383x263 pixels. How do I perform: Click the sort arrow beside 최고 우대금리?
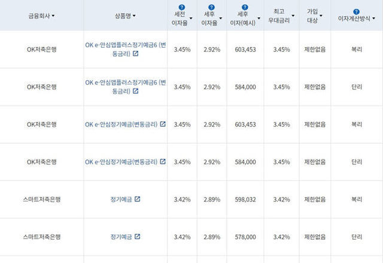click(293, 16)
